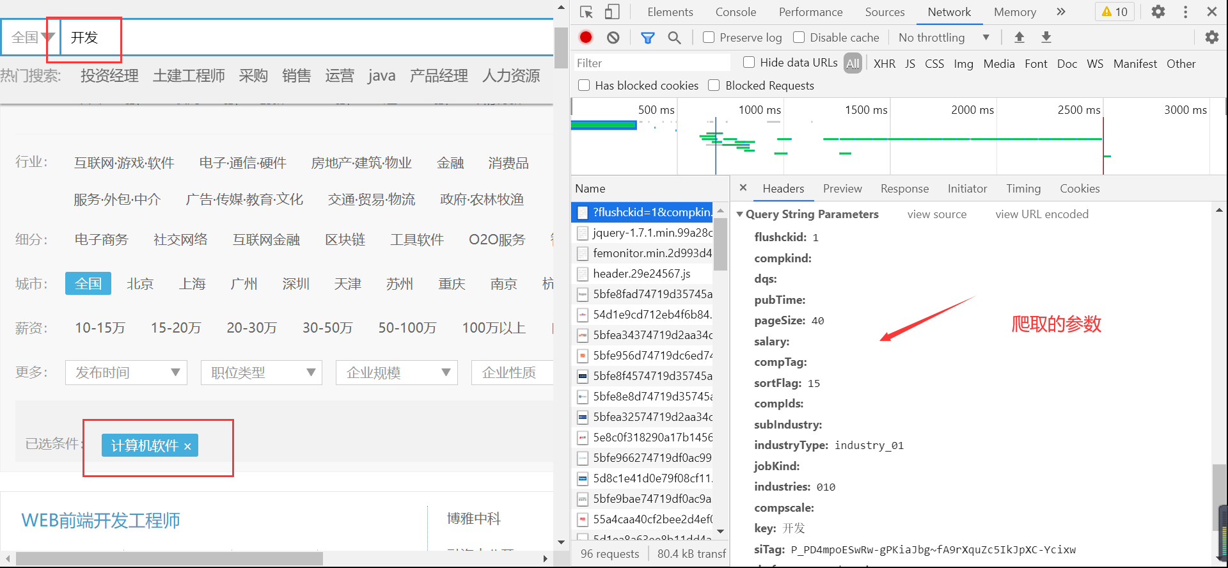The width and height of the screenshot is (1228, 568).
Task: Filter requests by CSS type
Action: [934, 63]
